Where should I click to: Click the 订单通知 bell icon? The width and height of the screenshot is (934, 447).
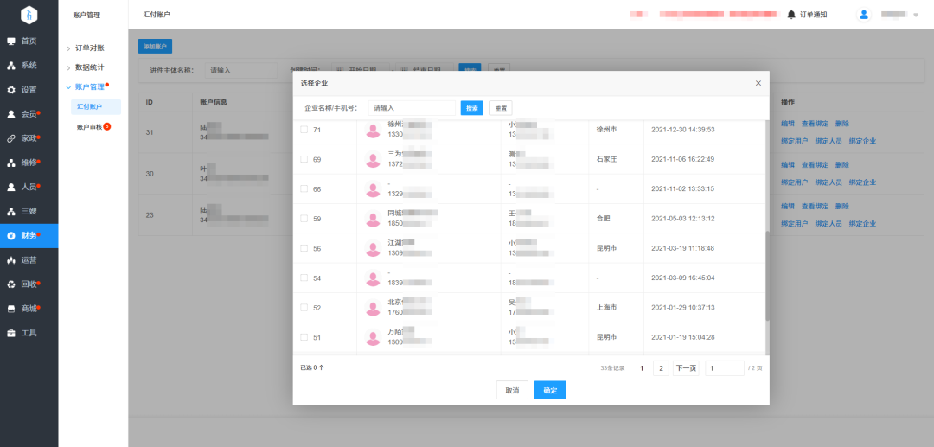pos(791,15)
